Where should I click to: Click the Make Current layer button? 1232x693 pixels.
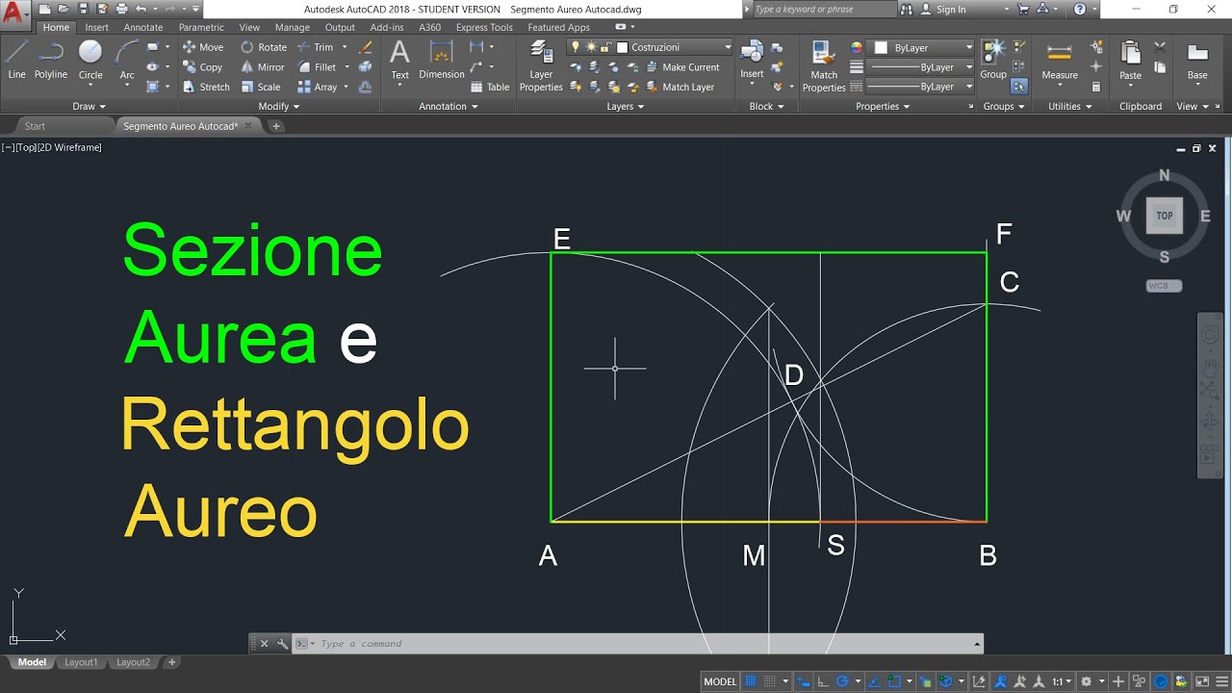[682, 67]
